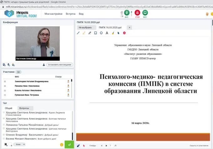The height and width of the screenshot is (149, 213).
Task: Open row menu for Коваль Наталья Николаевна
Action: 5,90
